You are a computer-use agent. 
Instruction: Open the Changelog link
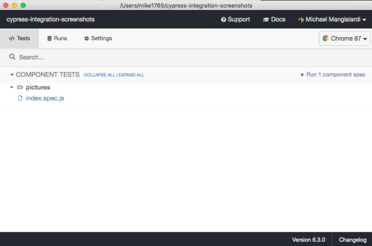[x=353, y=239]
